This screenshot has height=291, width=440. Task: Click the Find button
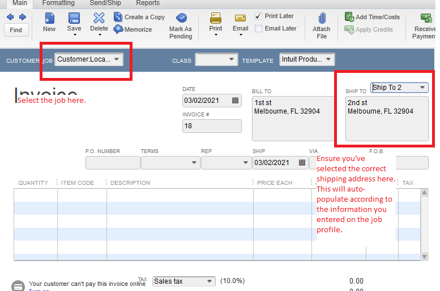(x=16, y=30)
